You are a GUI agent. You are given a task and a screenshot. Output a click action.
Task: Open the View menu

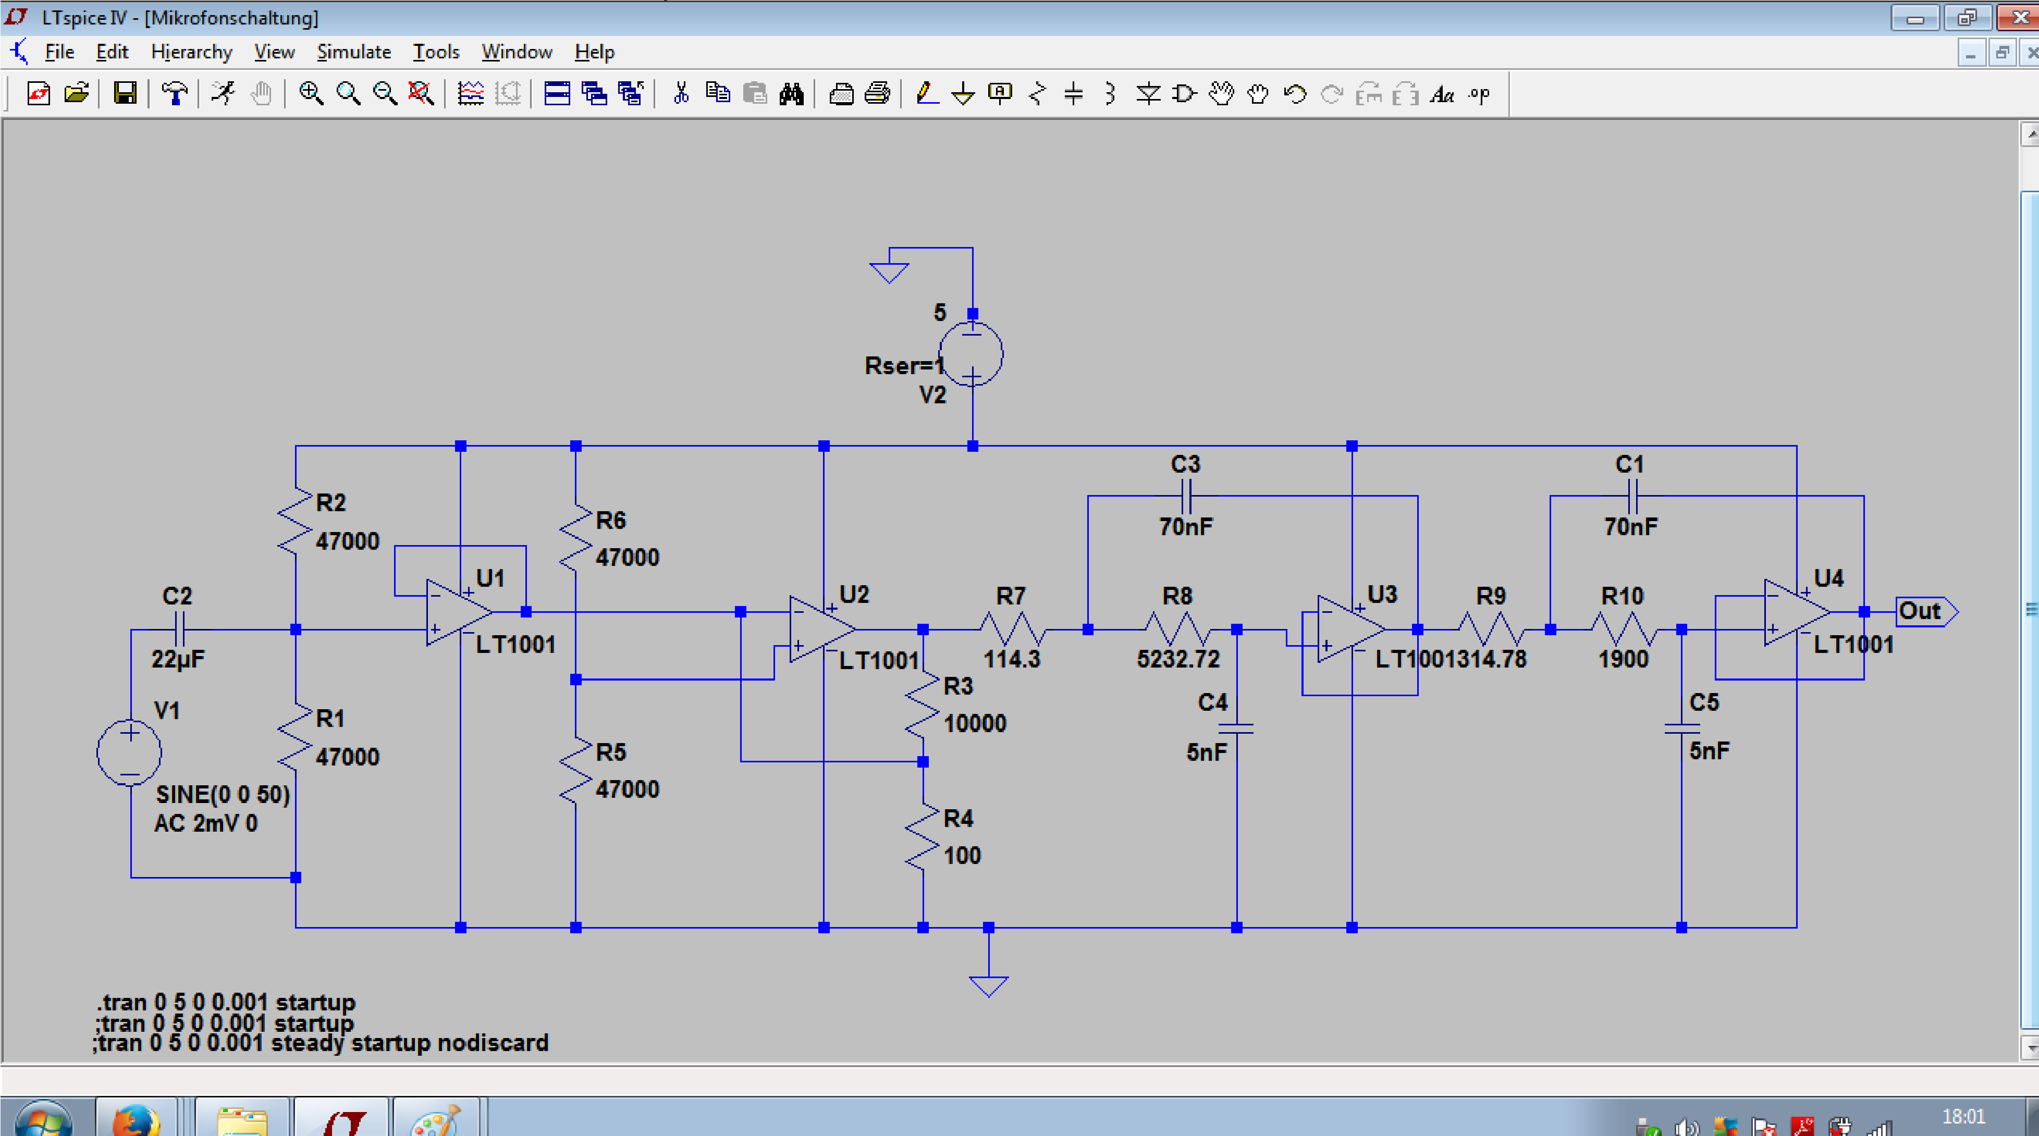(274, 52)
